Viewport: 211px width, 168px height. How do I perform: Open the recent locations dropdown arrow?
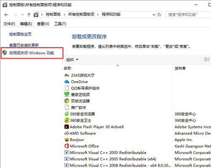[x=22, y=15]
